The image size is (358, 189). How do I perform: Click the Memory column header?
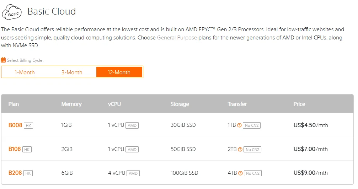click(x=71, y=104)
